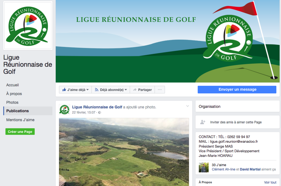Open the post options chevron at top right
Viewport: 281px width, 186px height.
point(188,106)
